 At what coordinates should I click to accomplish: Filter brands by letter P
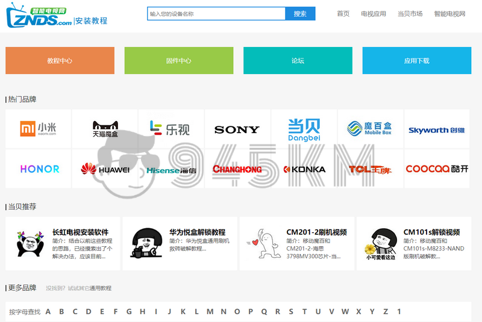click(251, 312)
